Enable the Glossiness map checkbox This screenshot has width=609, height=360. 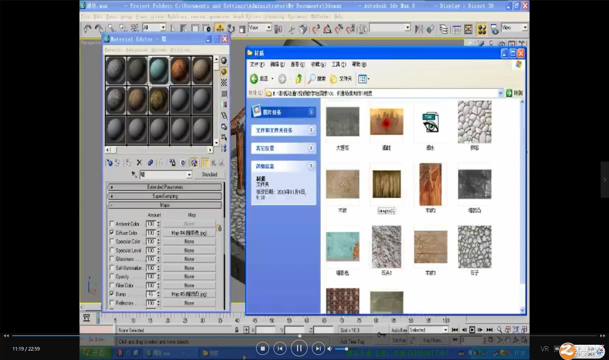point(112,259)
